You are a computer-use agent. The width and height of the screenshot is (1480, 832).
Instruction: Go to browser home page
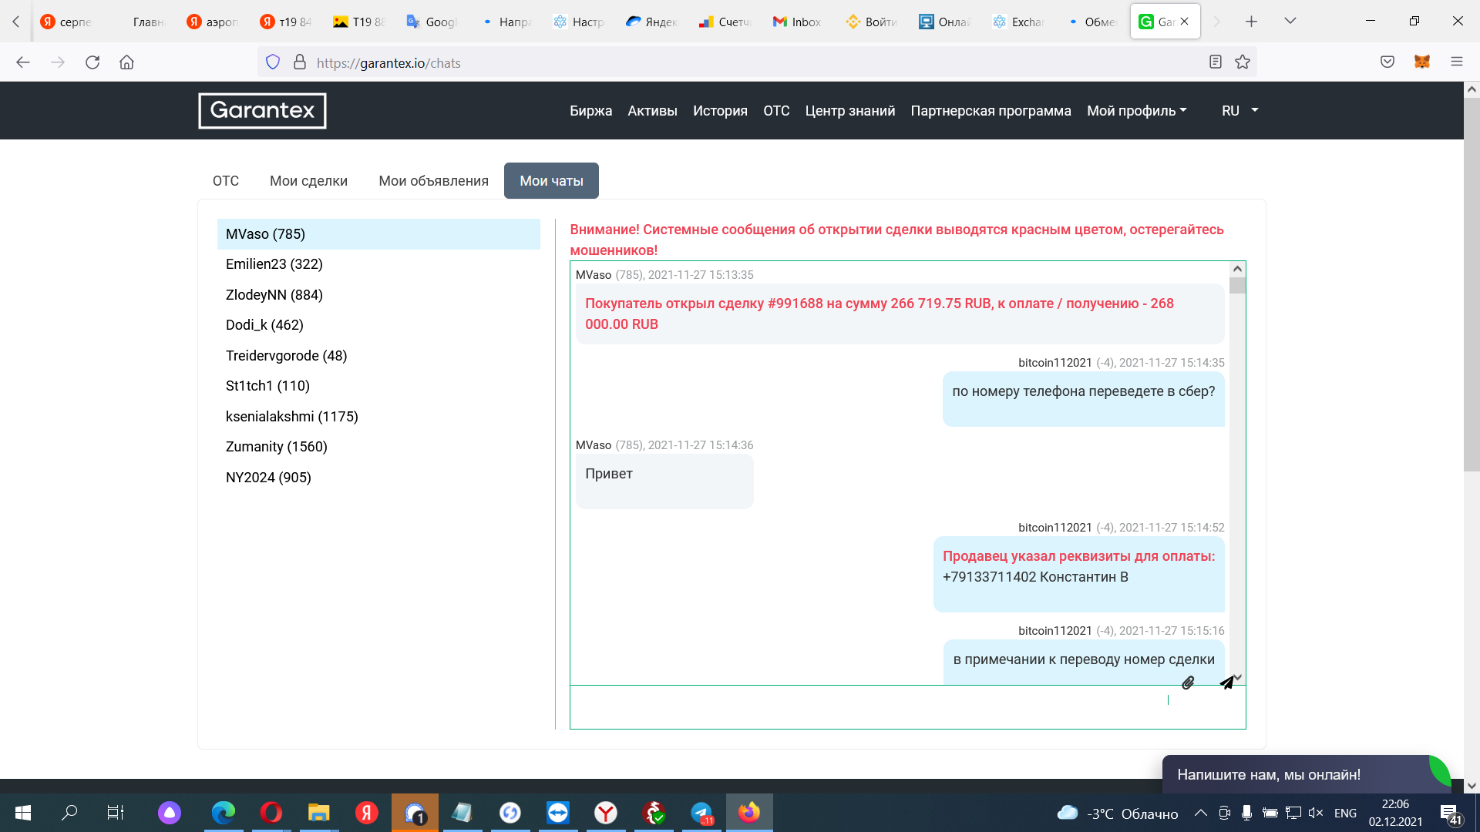[x=126, y=62]
